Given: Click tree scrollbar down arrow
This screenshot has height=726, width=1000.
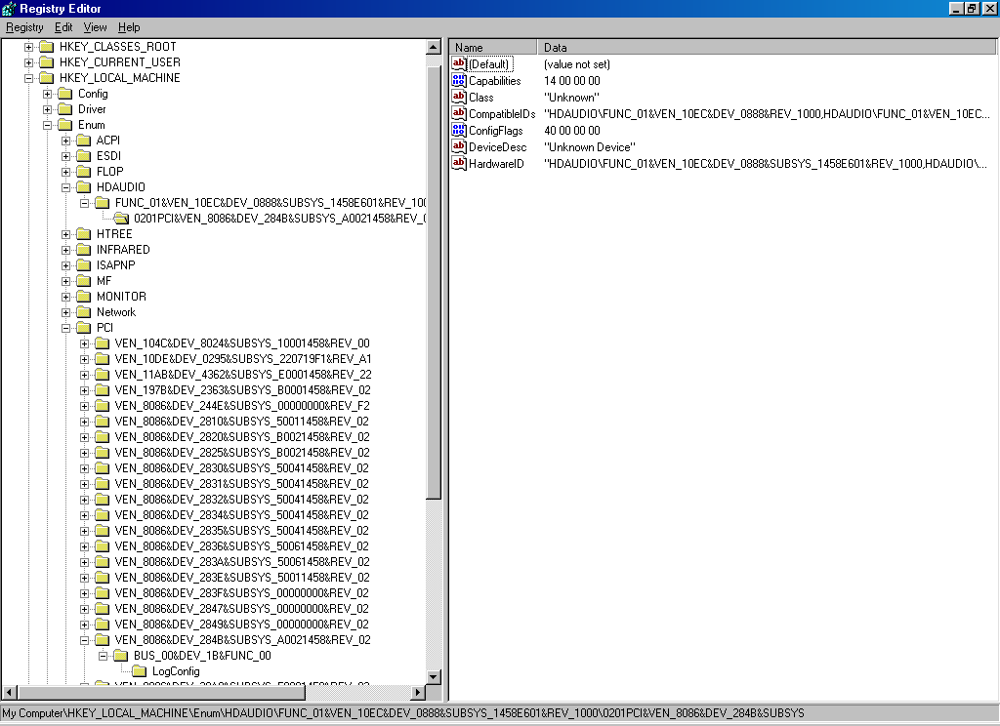Looking at the screenshot, I should pos(434,677).
